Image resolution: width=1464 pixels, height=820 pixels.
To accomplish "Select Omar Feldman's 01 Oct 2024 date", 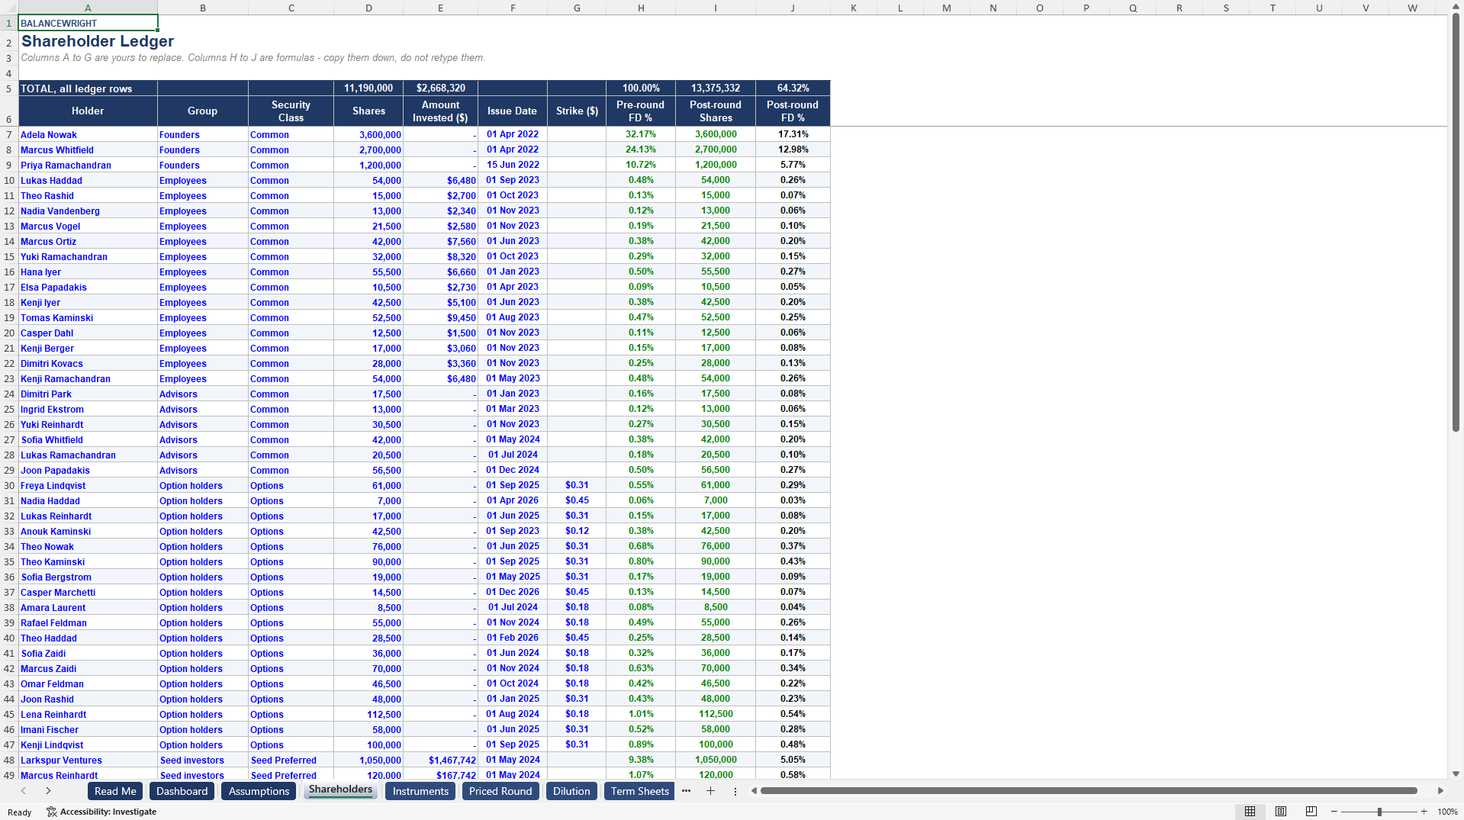I will click(513, 683).
